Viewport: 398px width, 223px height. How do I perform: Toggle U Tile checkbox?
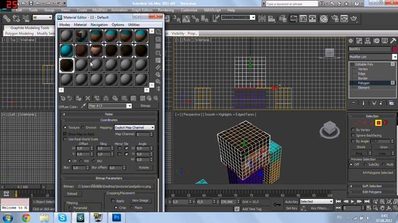click(126, 148)
